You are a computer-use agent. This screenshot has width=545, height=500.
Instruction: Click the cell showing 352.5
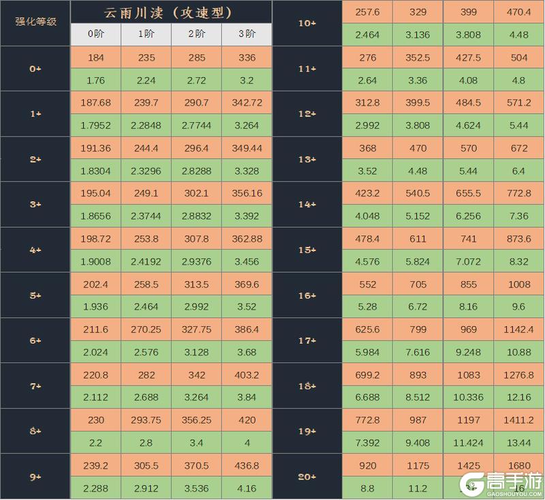(x=418, y=57)
